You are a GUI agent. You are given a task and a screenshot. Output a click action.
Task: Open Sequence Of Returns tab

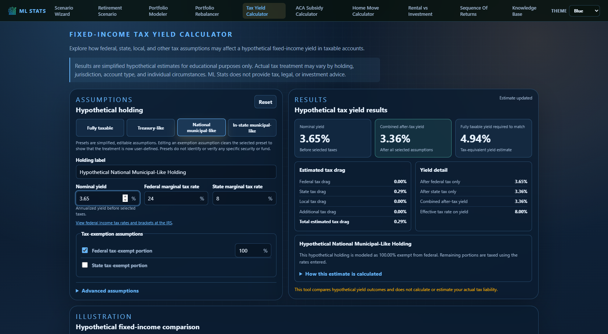pyautogui.click(x=474, y=11)
